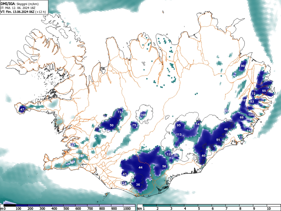Viewport: 281px width, 211px height.
Task: Click the light teal 5–6 km legend swatch
Action: point(205,205)
